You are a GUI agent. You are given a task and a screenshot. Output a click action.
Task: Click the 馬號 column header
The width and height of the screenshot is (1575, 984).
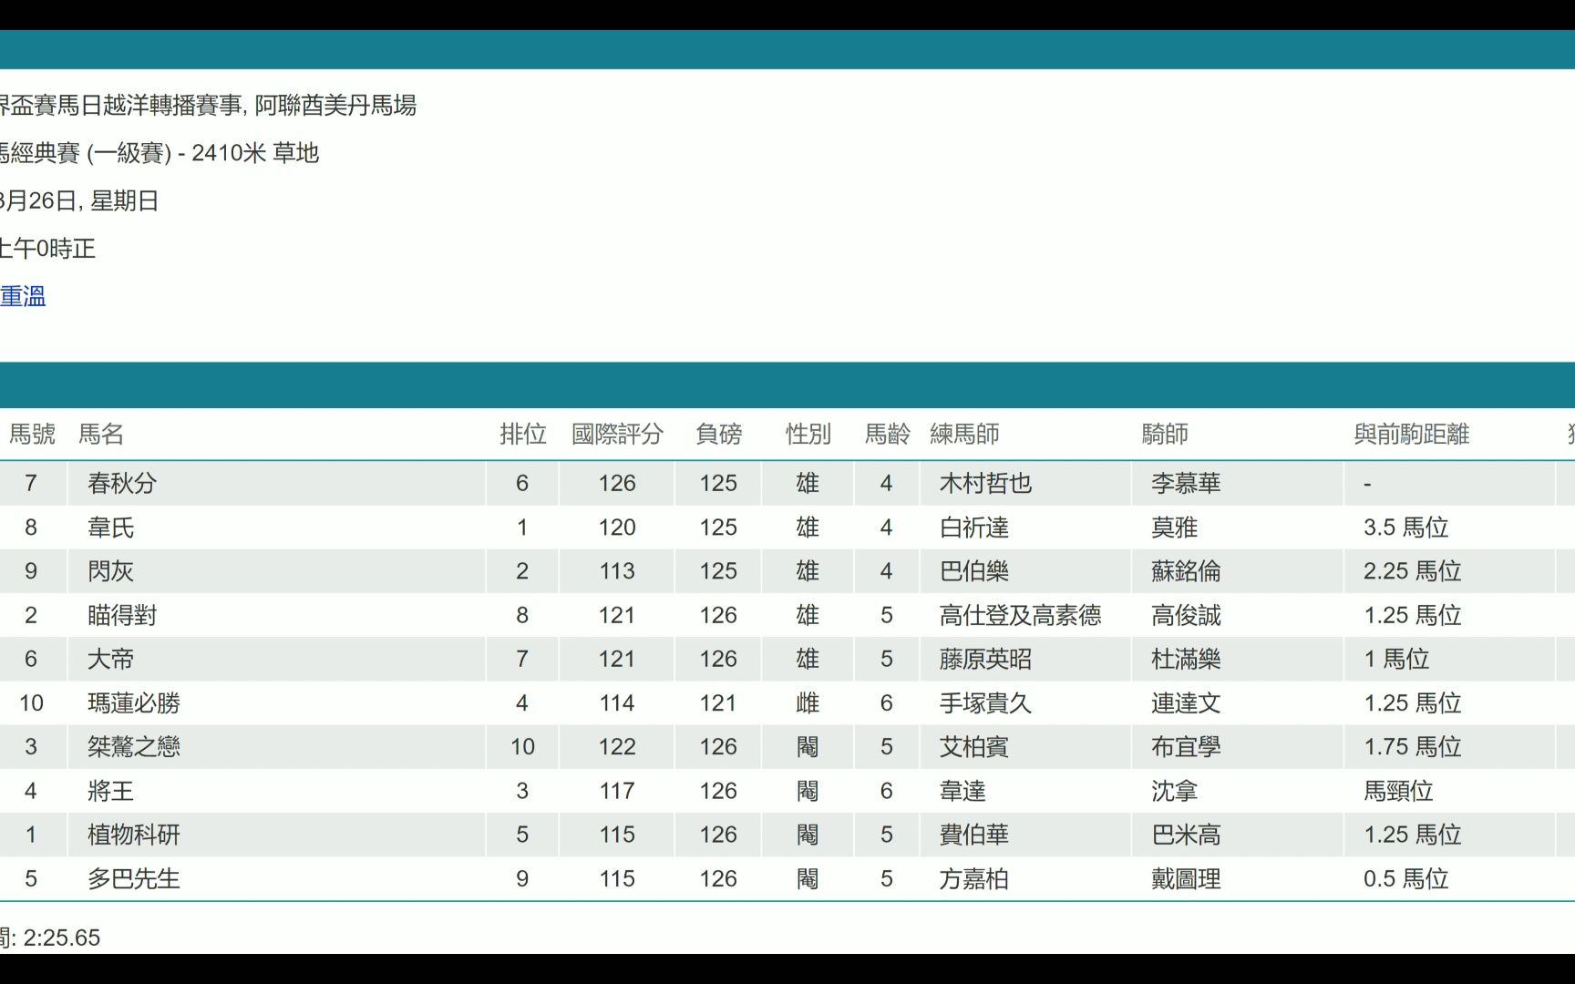[32, 434]
